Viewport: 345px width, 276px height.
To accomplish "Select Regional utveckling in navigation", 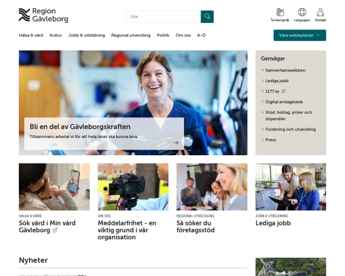I will click(131, 35).
